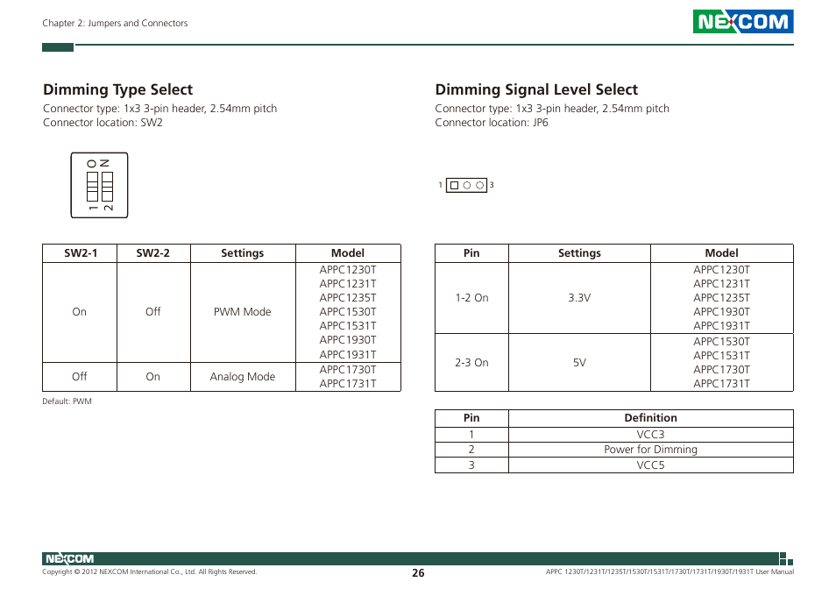Click "APPC1731T" in the 5V row

721,384
